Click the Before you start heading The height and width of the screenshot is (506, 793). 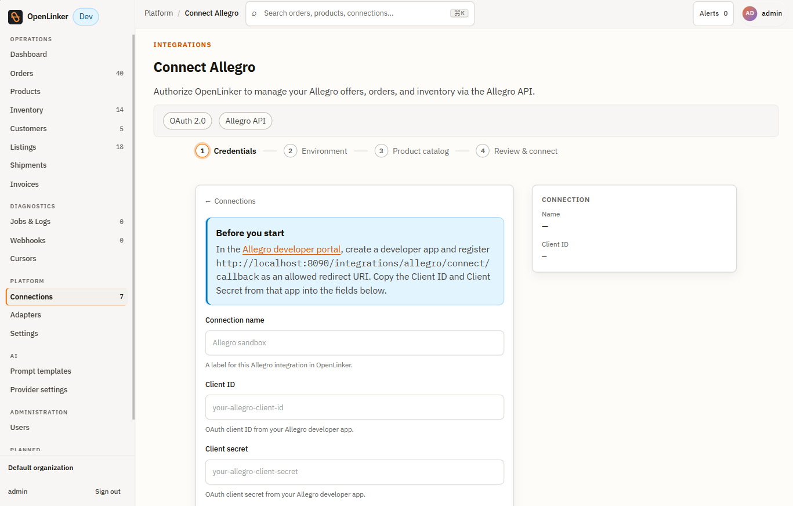pos(250,233)
